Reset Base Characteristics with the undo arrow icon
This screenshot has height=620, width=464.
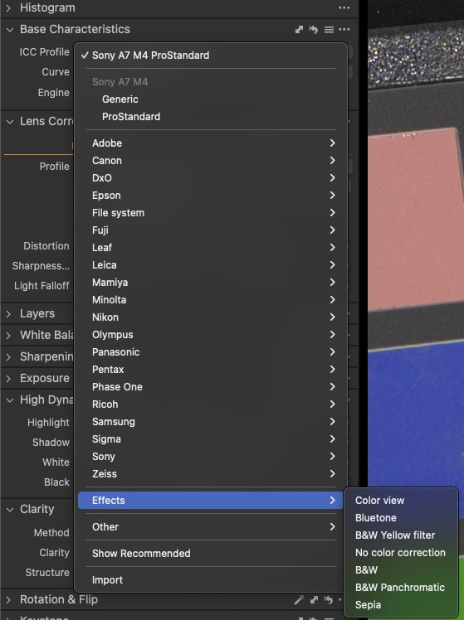(314, 30)
